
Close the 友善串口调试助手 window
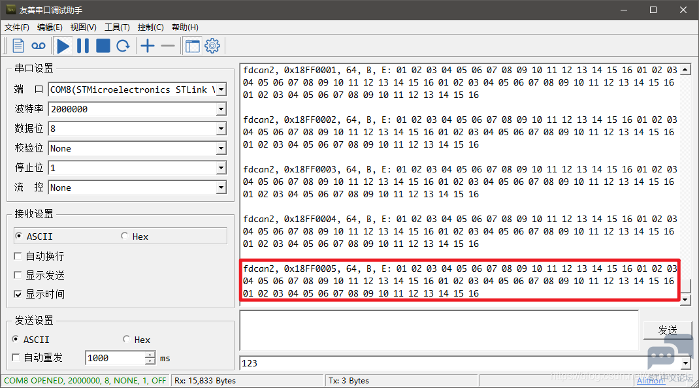(x=683, y=10)
